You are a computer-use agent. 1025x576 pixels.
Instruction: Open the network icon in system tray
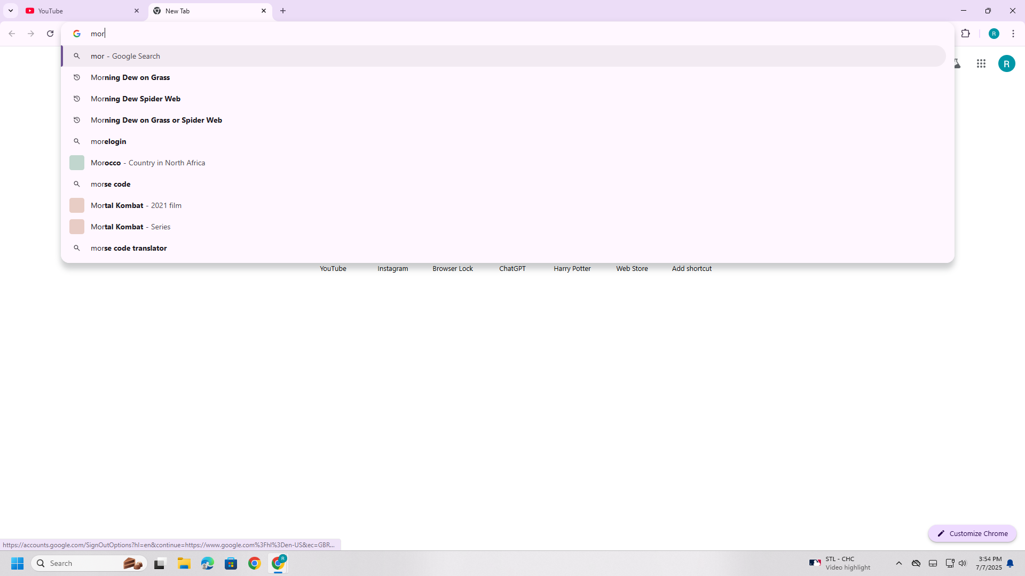pyautogui.click(x=950, y=563)
